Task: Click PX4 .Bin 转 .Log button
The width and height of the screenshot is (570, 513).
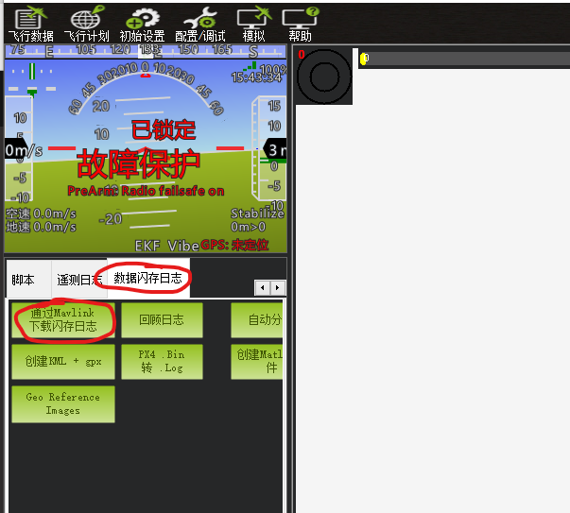Action: [162, 362]
